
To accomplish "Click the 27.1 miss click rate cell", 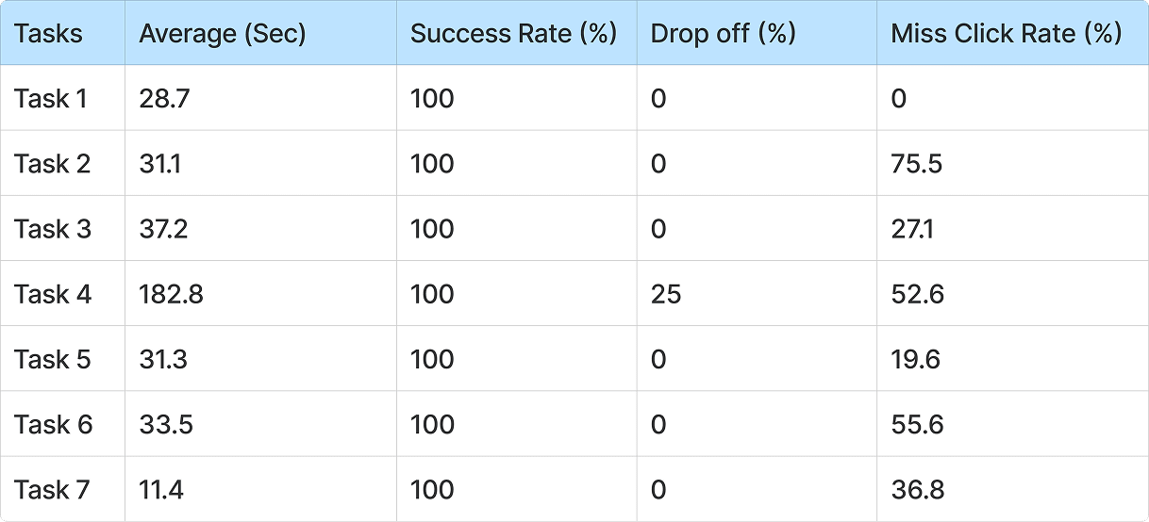I will 912,229.
